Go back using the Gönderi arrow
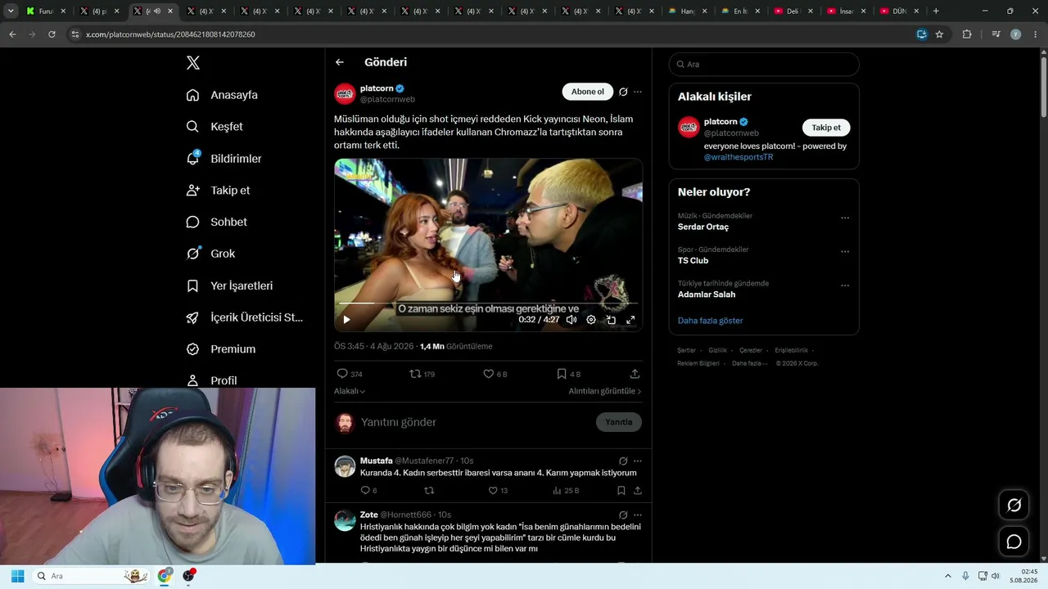Viewport: 1048px width, 589px height. coord(340,62)
